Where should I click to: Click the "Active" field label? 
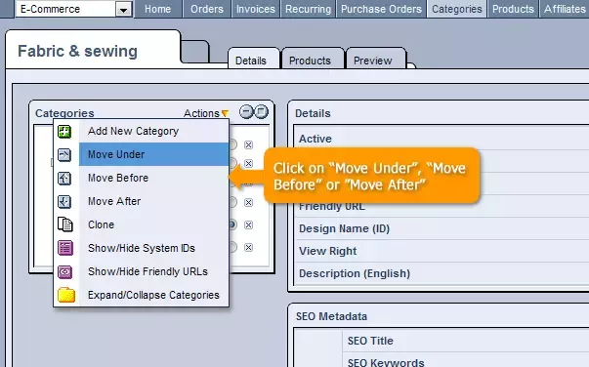pyautogui.click(x=316, y=139)
